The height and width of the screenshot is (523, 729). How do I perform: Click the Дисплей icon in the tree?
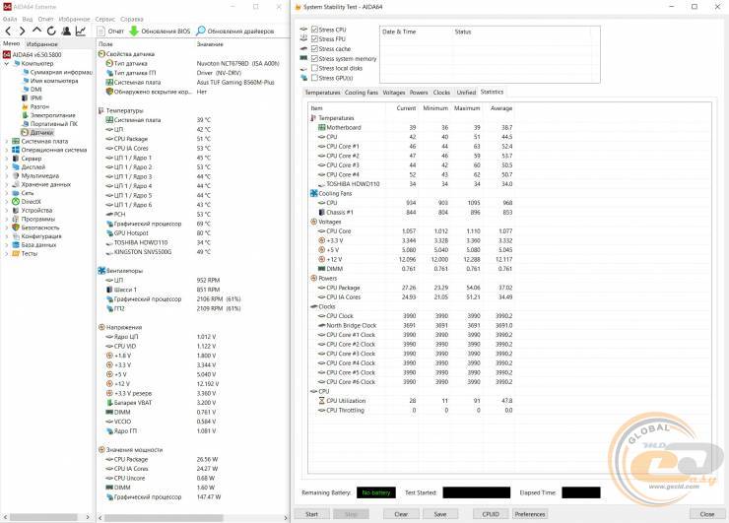point(16,166)
